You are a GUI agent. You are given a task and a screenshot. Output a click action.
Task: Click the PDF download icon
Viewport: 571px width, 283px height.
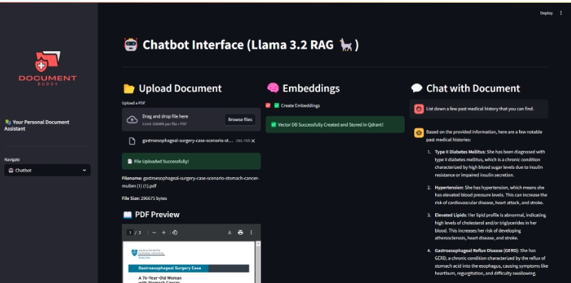click(229, 232)
